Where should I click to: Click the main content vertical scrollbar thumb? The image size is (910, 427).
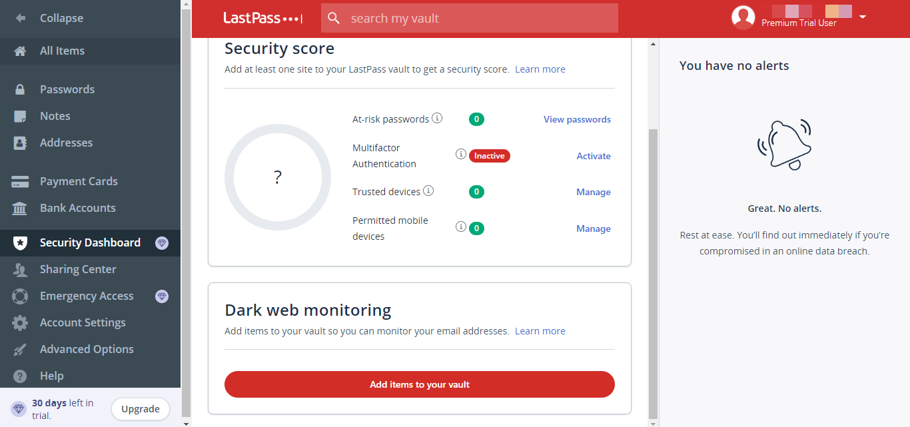click(x=653, y=273)
